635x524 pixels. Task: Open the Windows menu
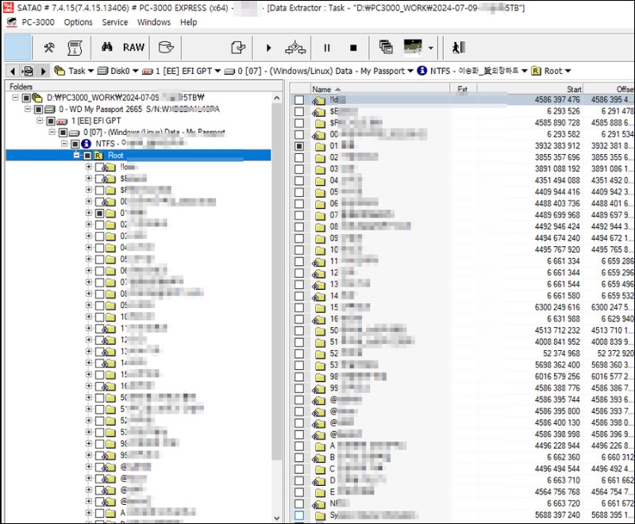point(154,22)
